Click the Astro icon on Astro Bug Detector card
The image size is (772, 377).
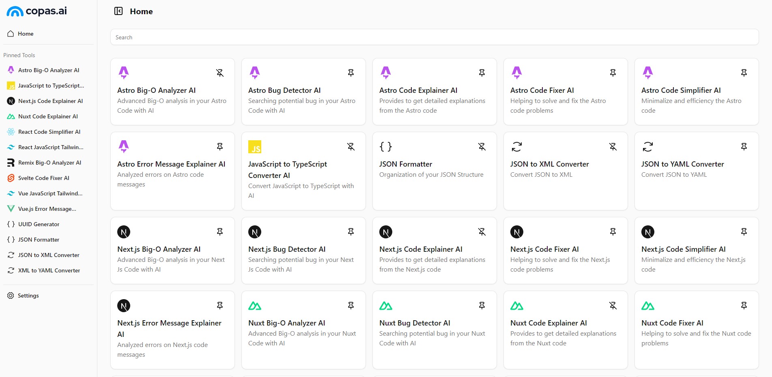click(x=255, y=73)
